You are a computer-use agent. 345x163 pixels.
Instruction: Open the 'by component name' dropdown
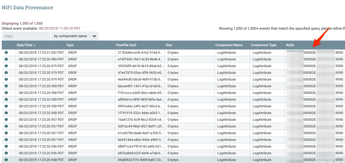click(75, 36)
